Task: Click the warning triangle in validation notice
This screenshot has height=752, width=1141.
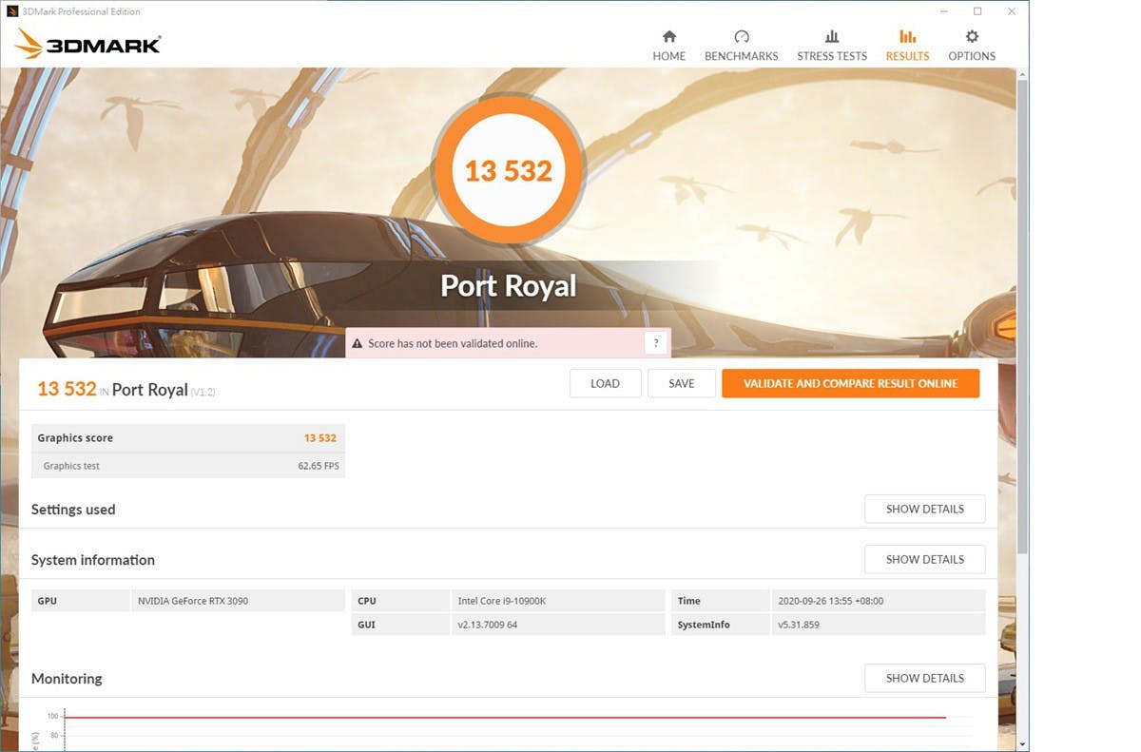Action: [x=358, y=343]
